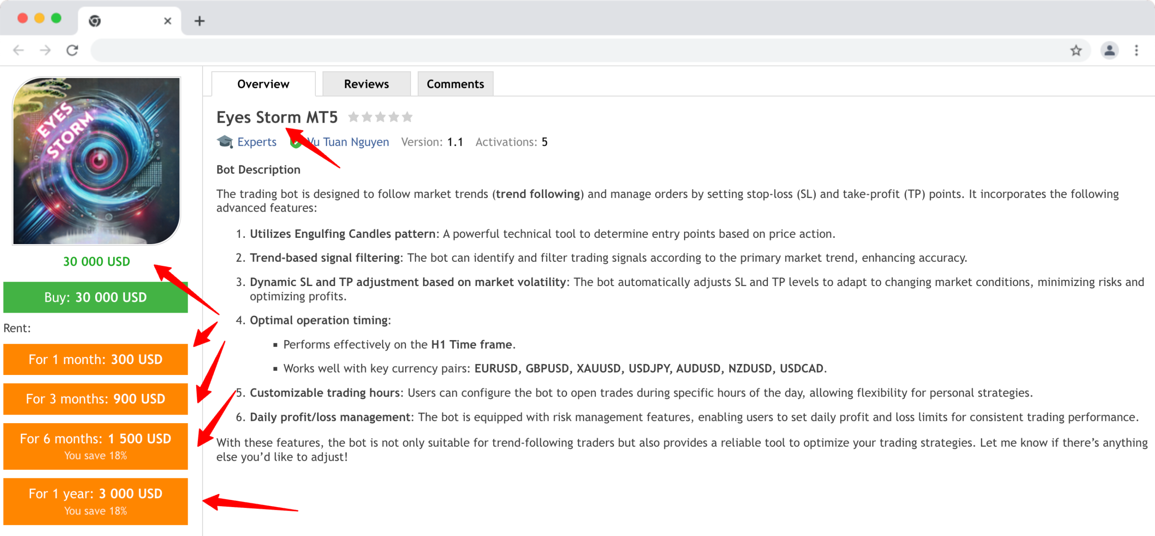Click 'Daily profit/loss management' text
Image resolution: width=1155 pixels, height=536 pixels.
(x=330, y=417)
